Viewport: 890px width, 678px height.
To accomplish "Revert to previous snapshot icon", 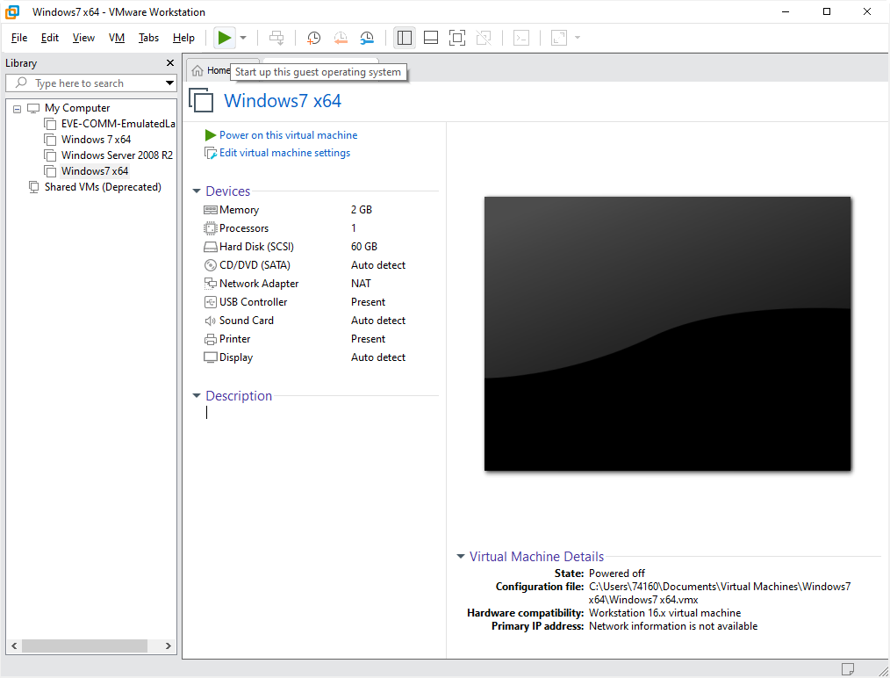I will (341, 38).
